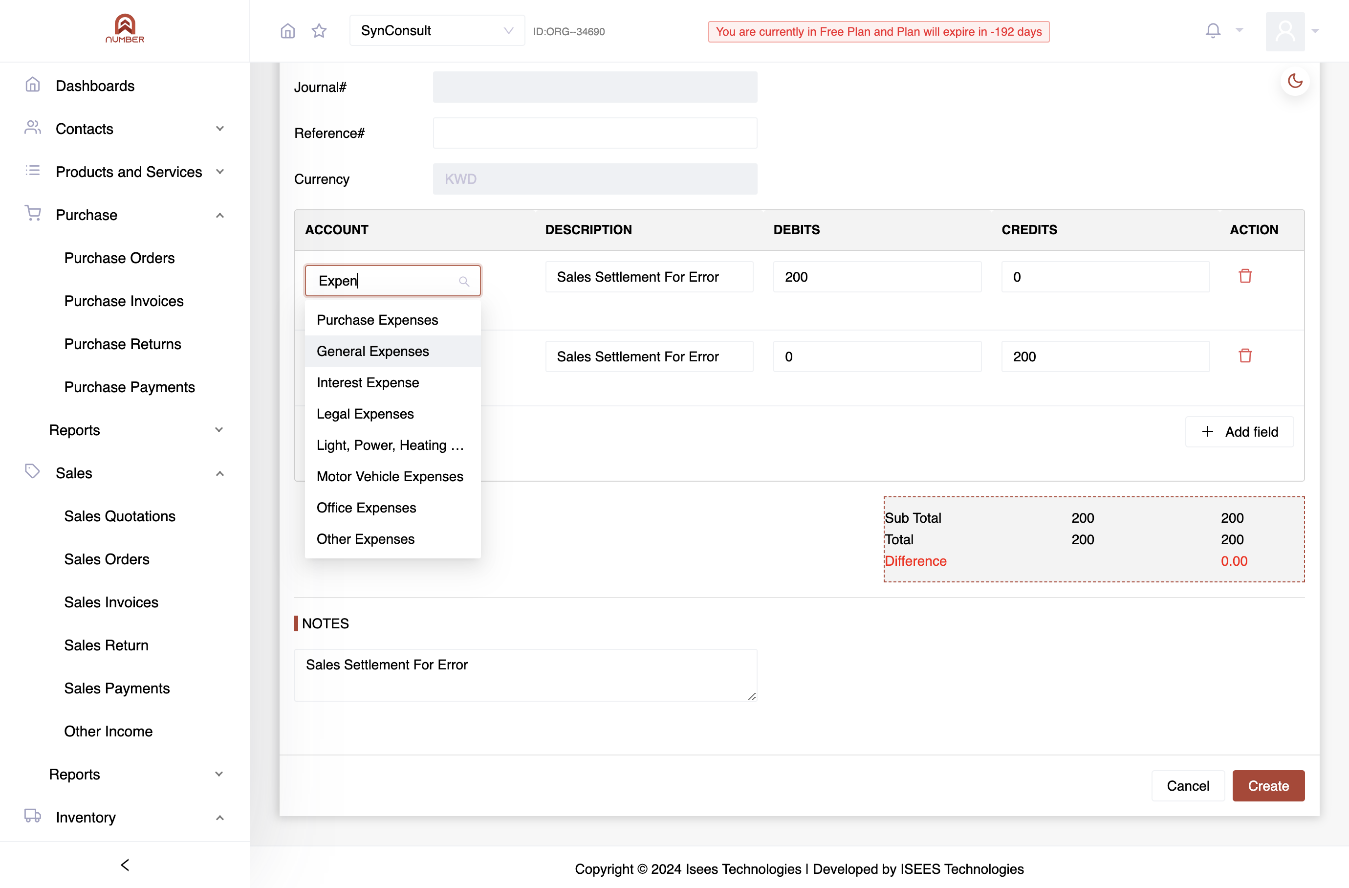
Task: Collapse the sidebar using the back arrow
Action: pyautogui.click(x=125, y=864)
